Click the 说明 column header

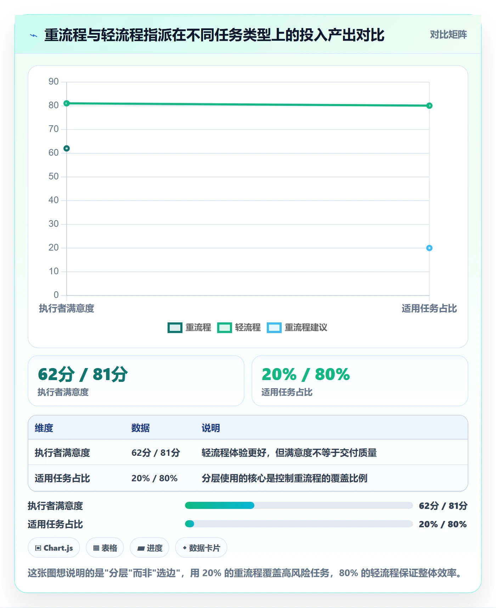coord(211,428)
